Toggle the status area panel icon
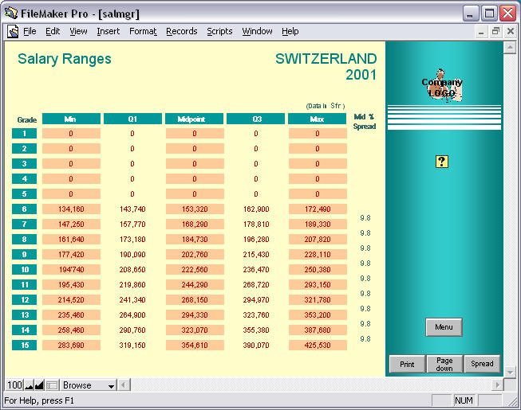 coord(52,385)
